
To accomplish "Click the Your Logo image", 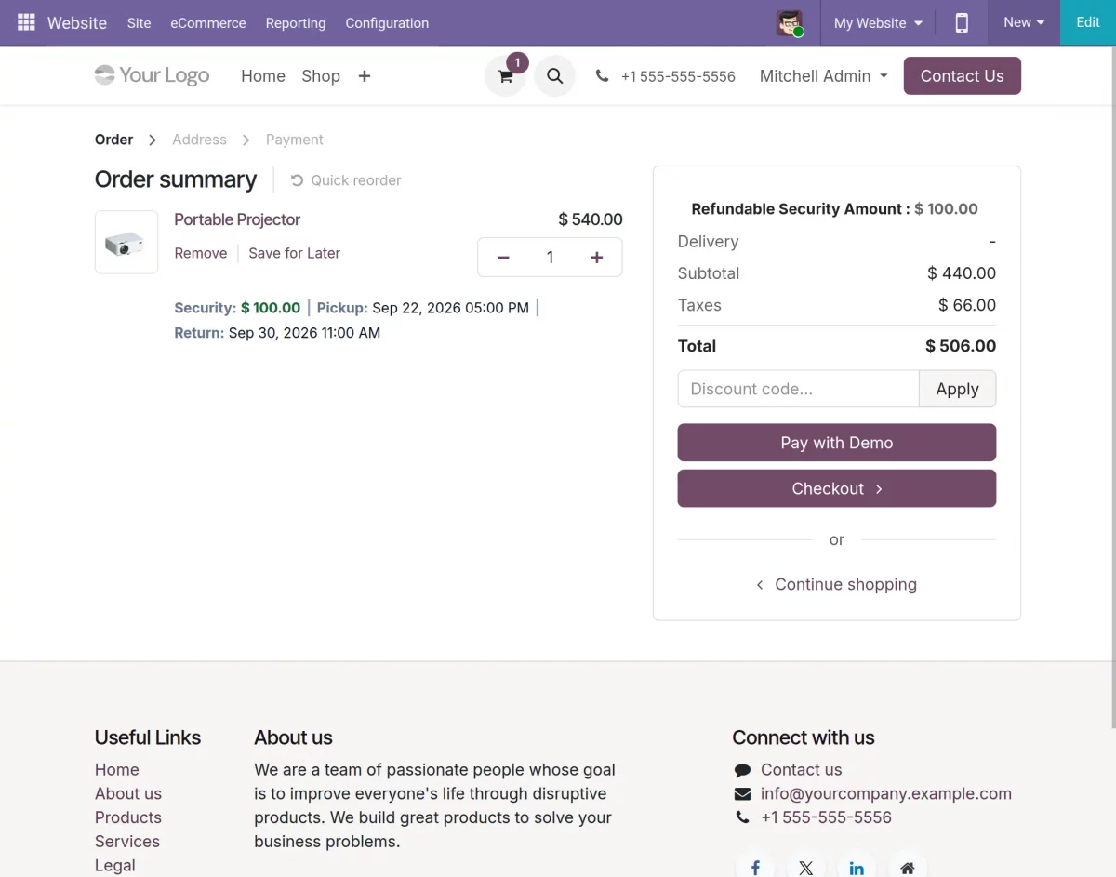I will click(153, 75).
